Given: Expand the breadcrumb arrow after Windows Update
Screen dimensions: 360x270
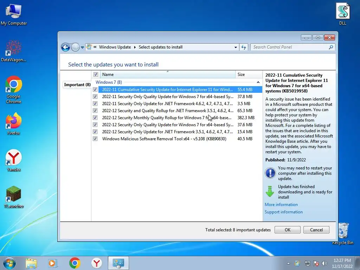Looking at the screenshot, I should click(x=135, y=47).
